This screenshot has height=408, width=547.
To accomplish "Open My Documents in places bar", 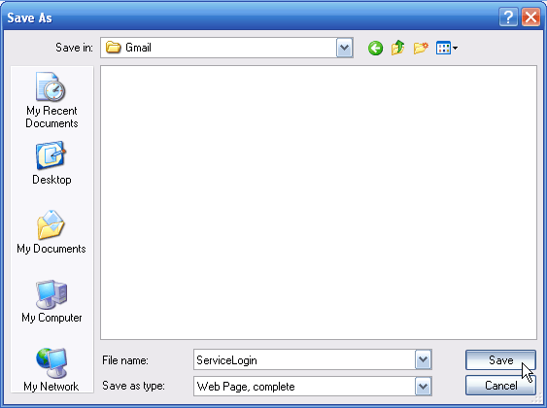I will 51,232.
